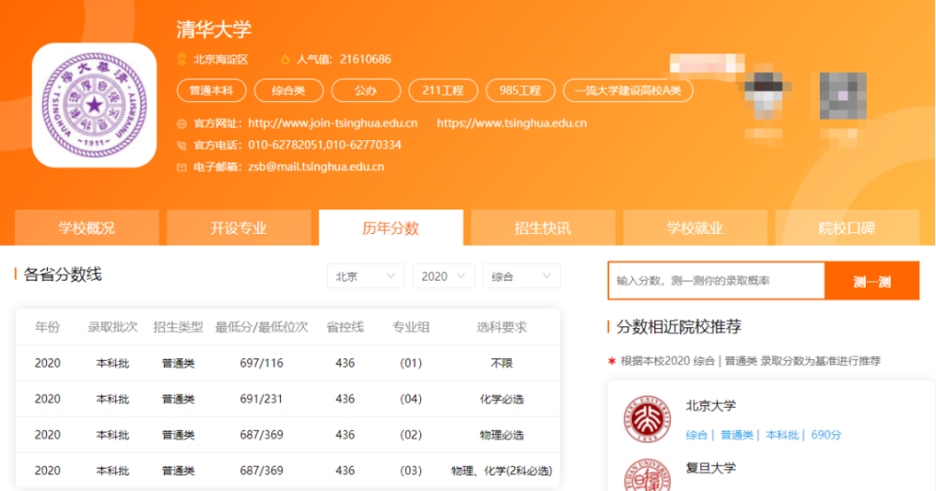The width and height of the screenshot is (936, 491).
Task: Select the 历年分数 tab
Action: click(391, 228)
